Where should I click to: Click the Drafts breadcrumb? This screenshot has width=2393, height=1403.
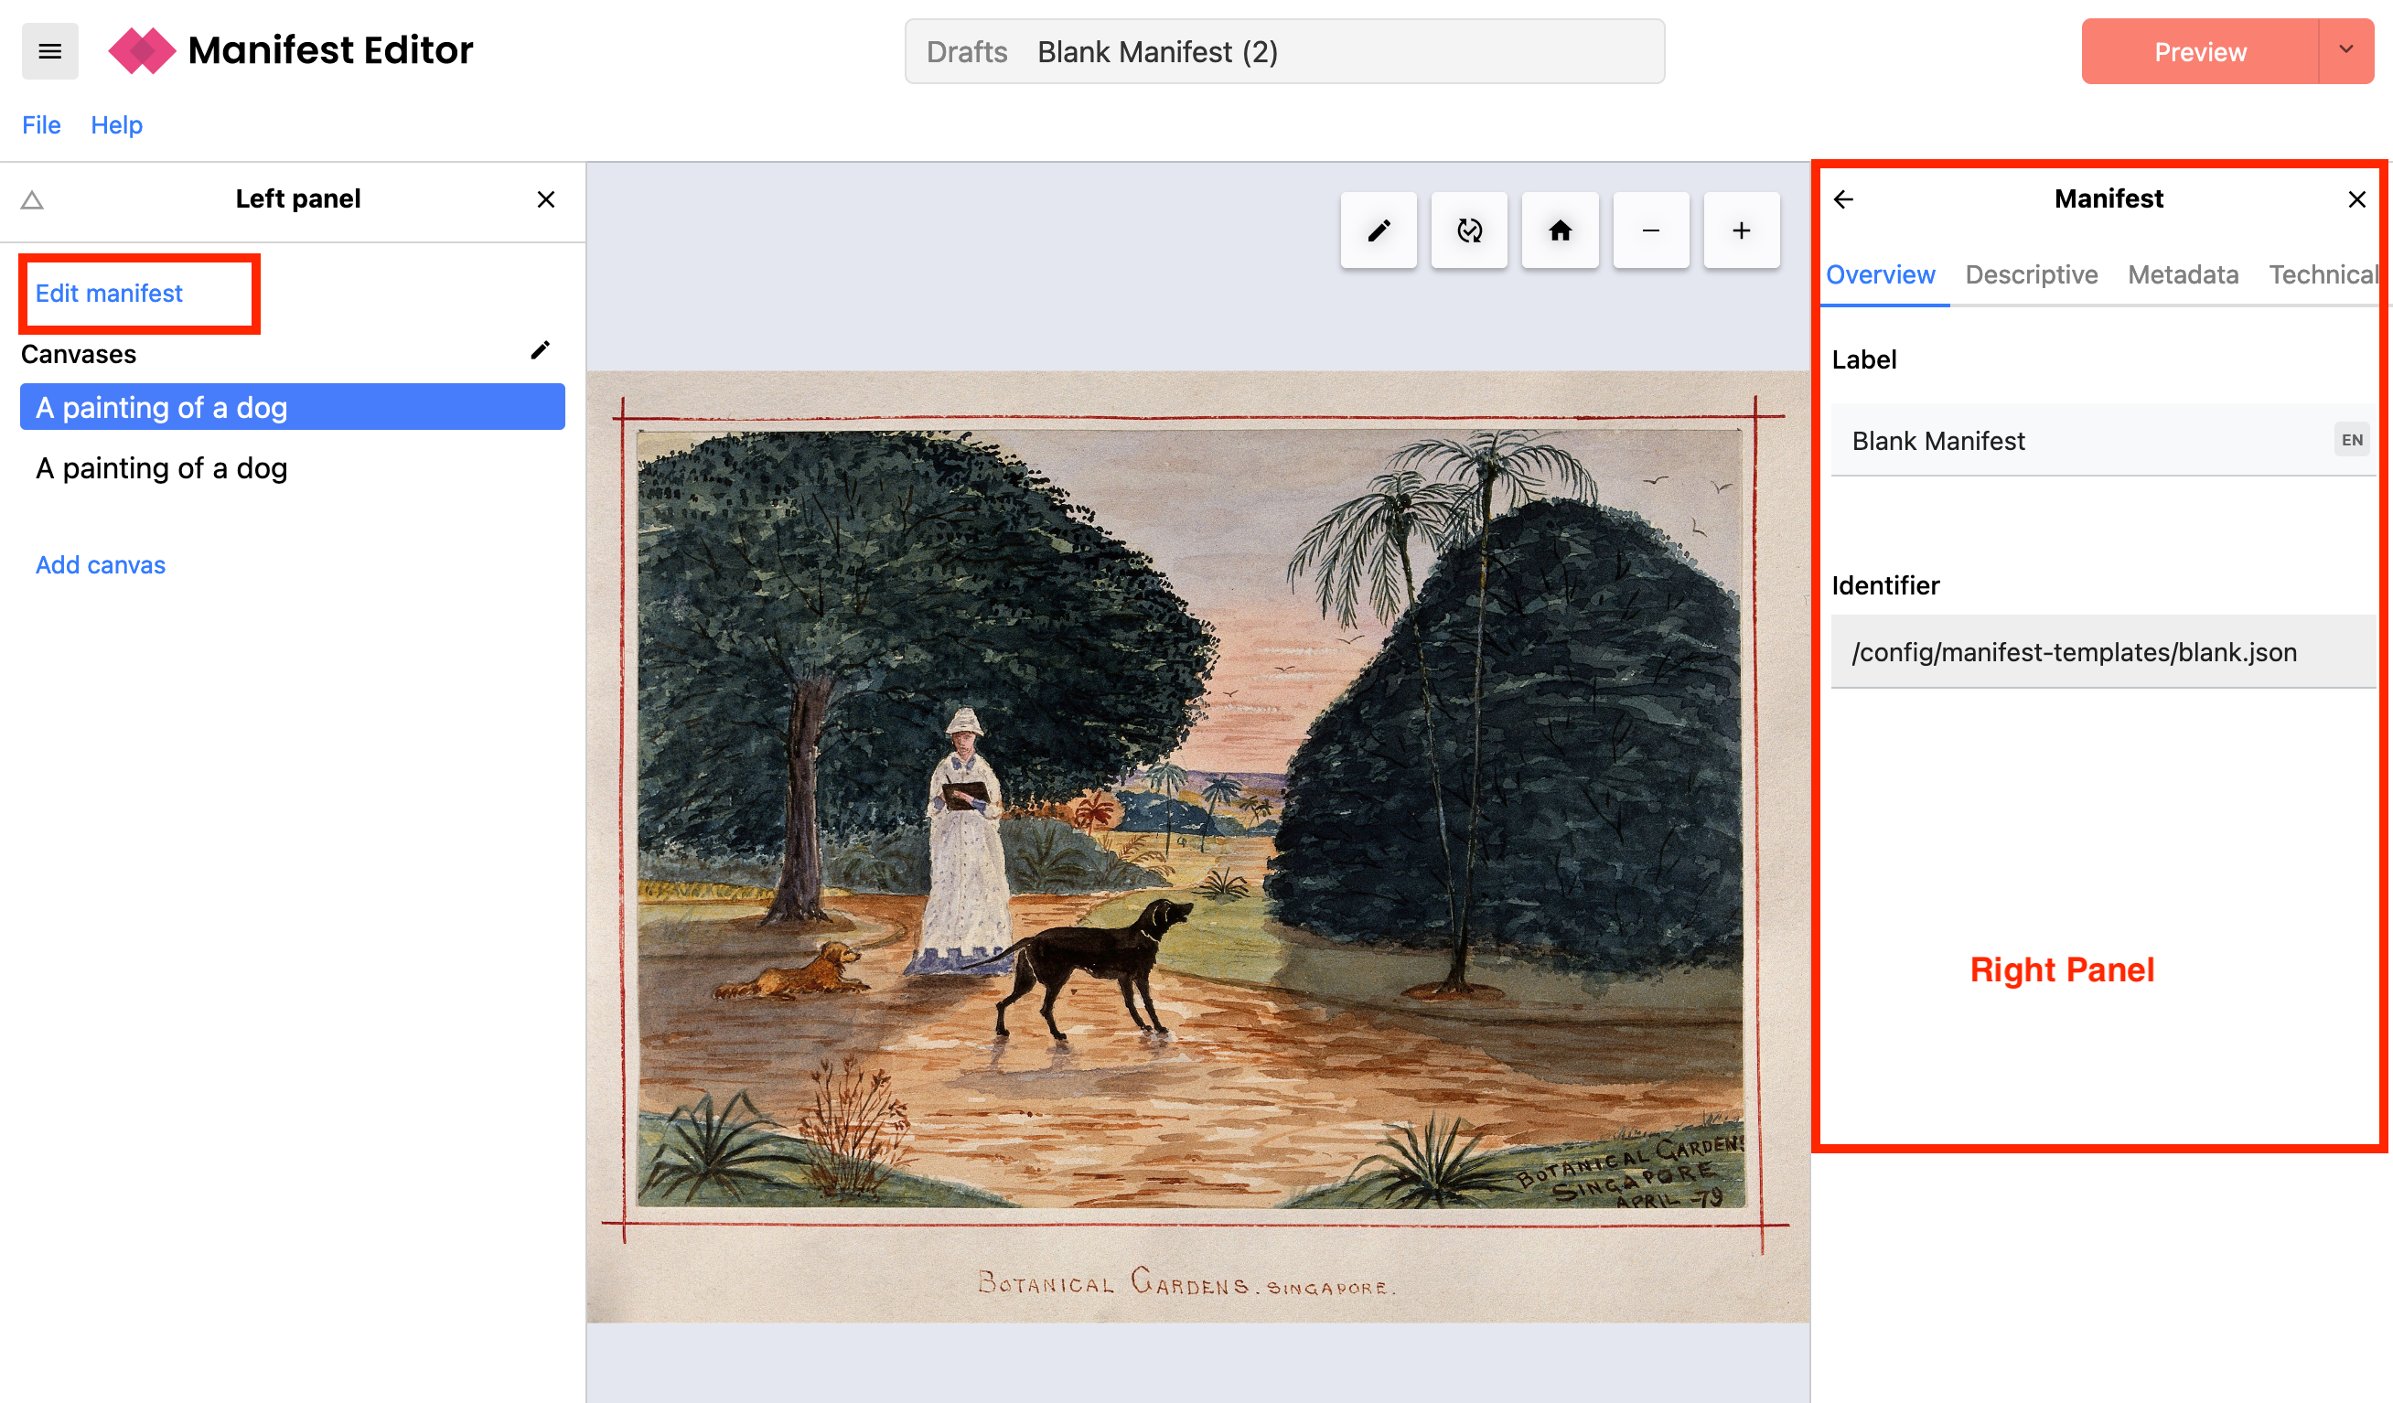click(x=966, y=51)
